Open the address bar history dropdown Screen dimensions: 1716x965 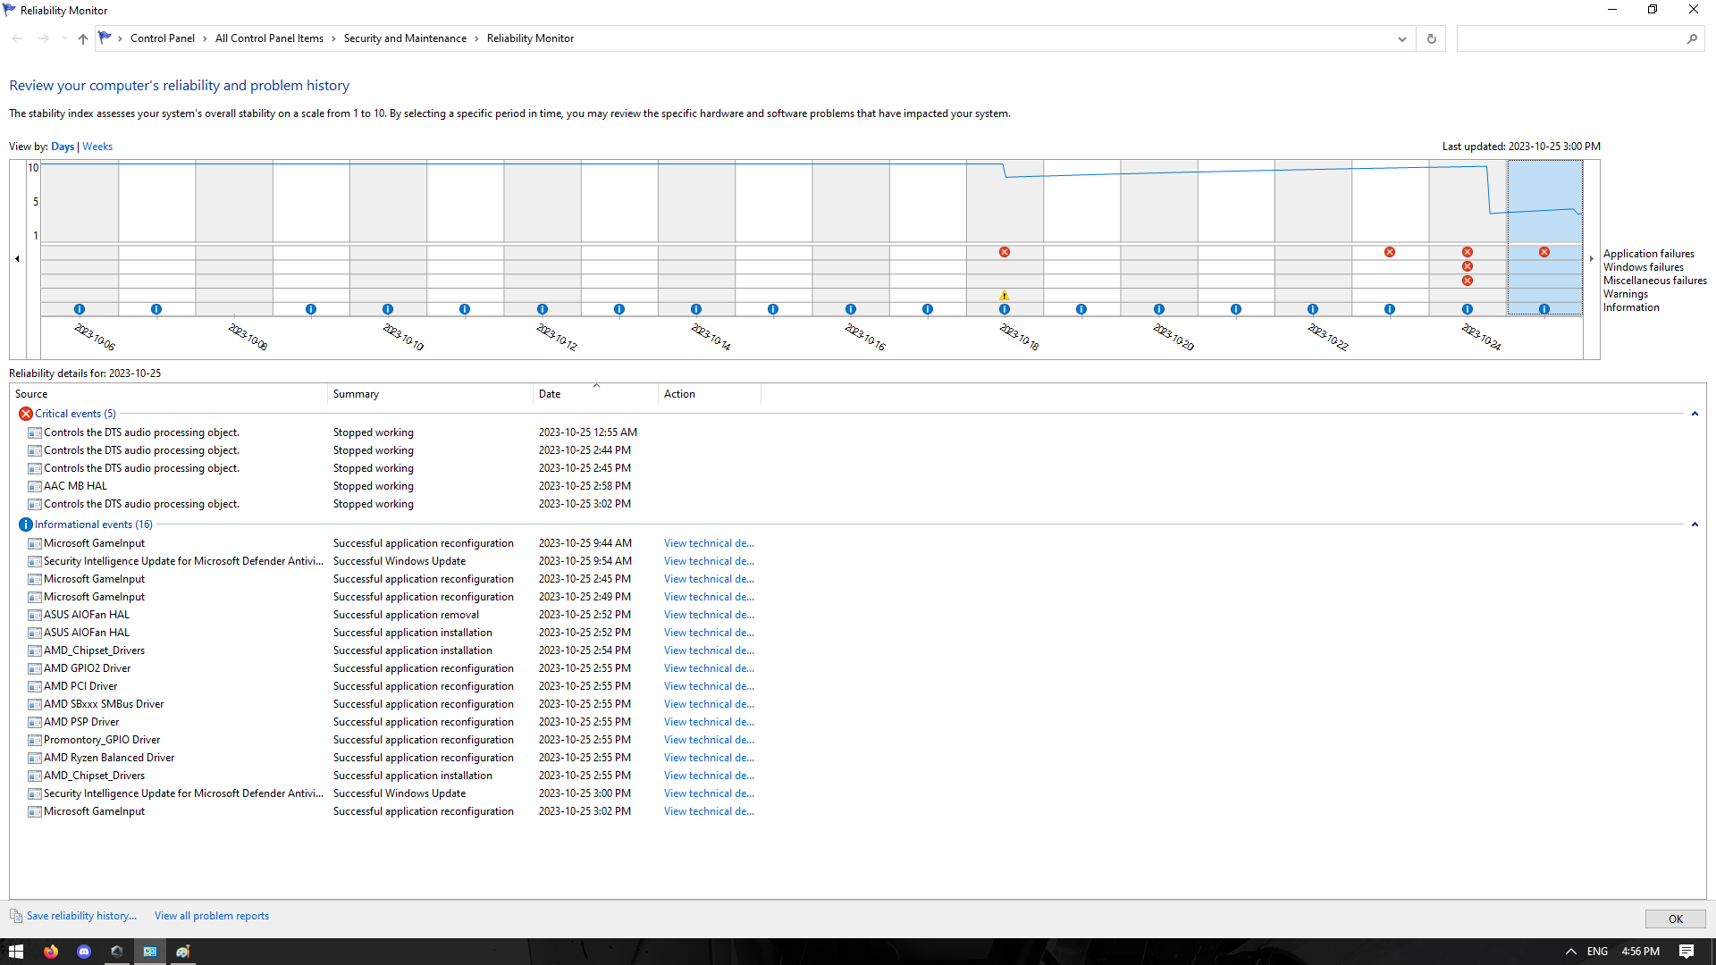click(1401, 38)
